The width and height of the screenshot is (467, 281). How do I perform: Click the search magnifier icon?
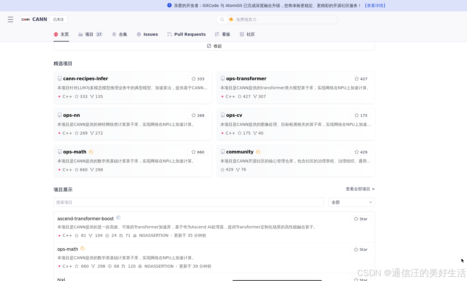click(222, 19)
